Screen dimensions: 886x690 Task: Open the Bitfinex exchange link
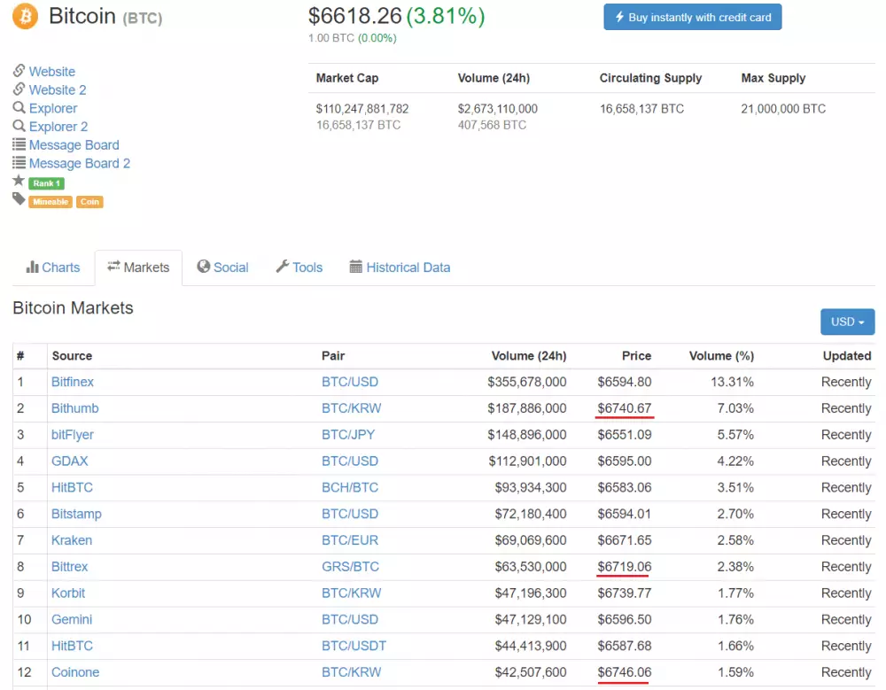[72, 381]
